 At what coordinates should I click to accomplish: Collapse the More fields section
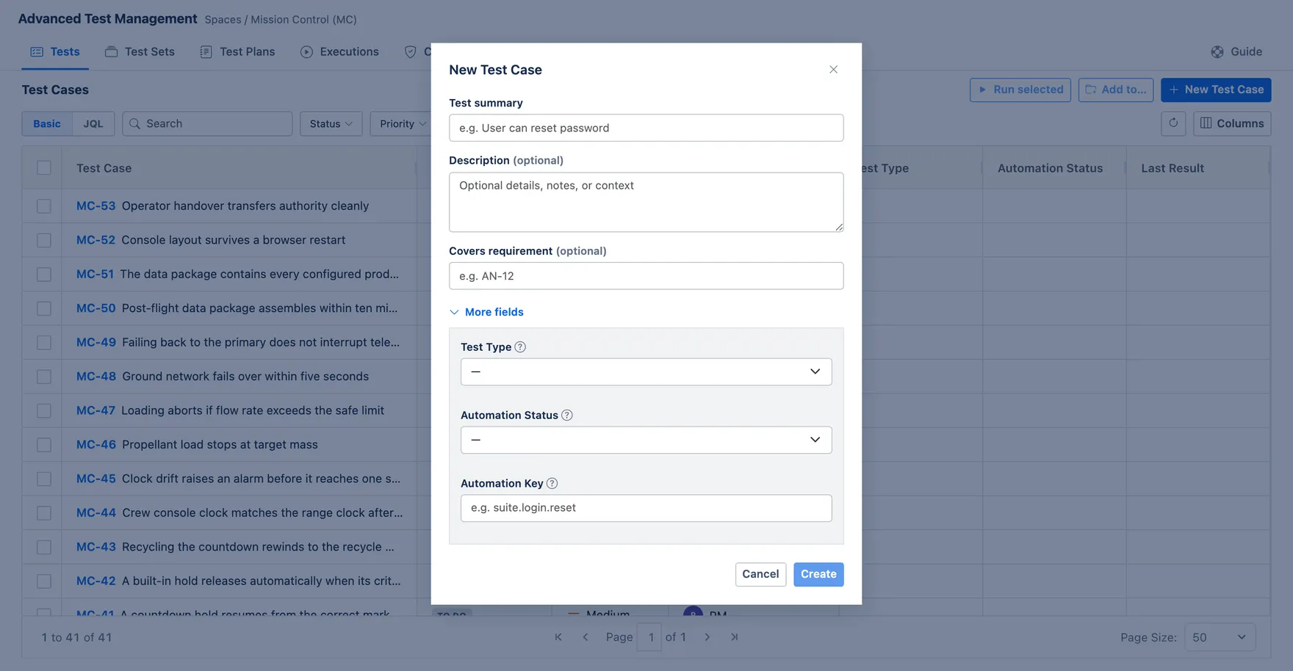(x=486, y=312)
